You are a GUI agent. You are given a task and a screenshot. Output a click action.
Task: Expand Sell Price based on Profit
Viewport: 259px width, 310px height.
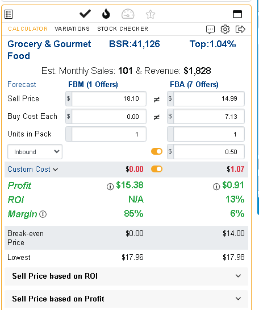click(x=126, y=299)
